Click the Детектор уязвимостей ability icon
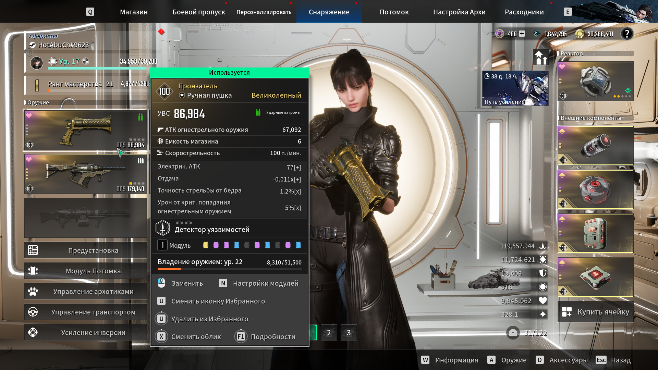 [163, 228]
